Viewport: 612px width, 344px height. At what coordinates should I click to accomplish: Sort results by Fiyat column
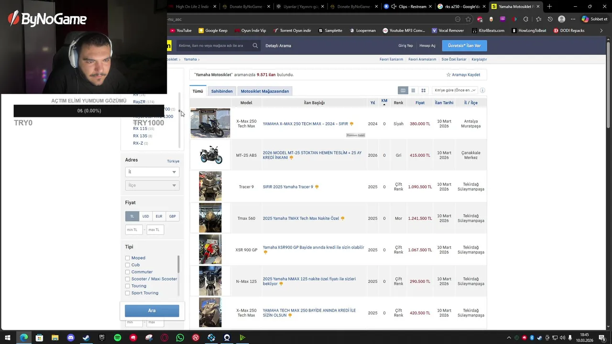[420, 103]
